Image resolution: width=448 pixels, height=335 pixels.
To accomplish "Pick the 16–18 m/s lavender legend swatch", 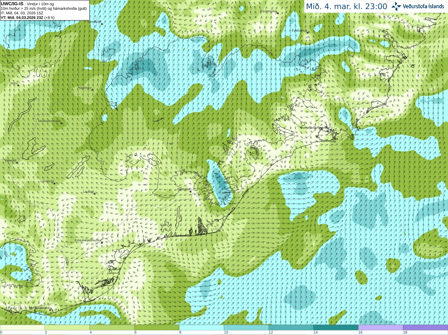I will pos(381,328).
